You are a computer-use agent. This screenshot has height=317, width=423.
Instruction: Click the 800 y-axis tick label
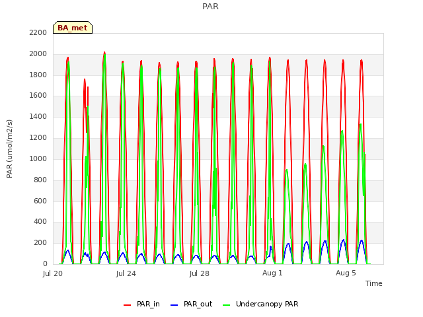[x=40, y=180]
